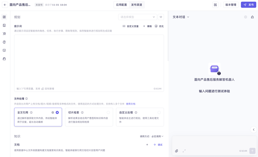Open the apps grid icon in header
The height and width of the screenshot is (157, 258).
(x=215, y=5)
